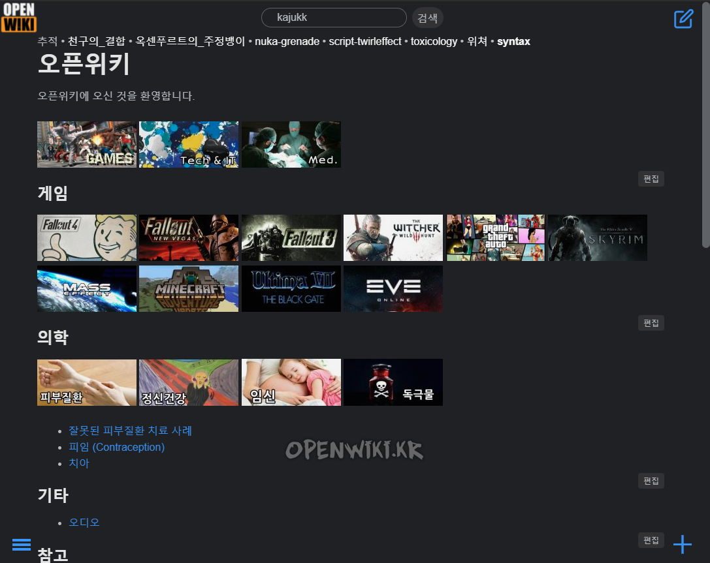
Task: Visit the toxicology breadcrumb link
Action: click(434, 42)
